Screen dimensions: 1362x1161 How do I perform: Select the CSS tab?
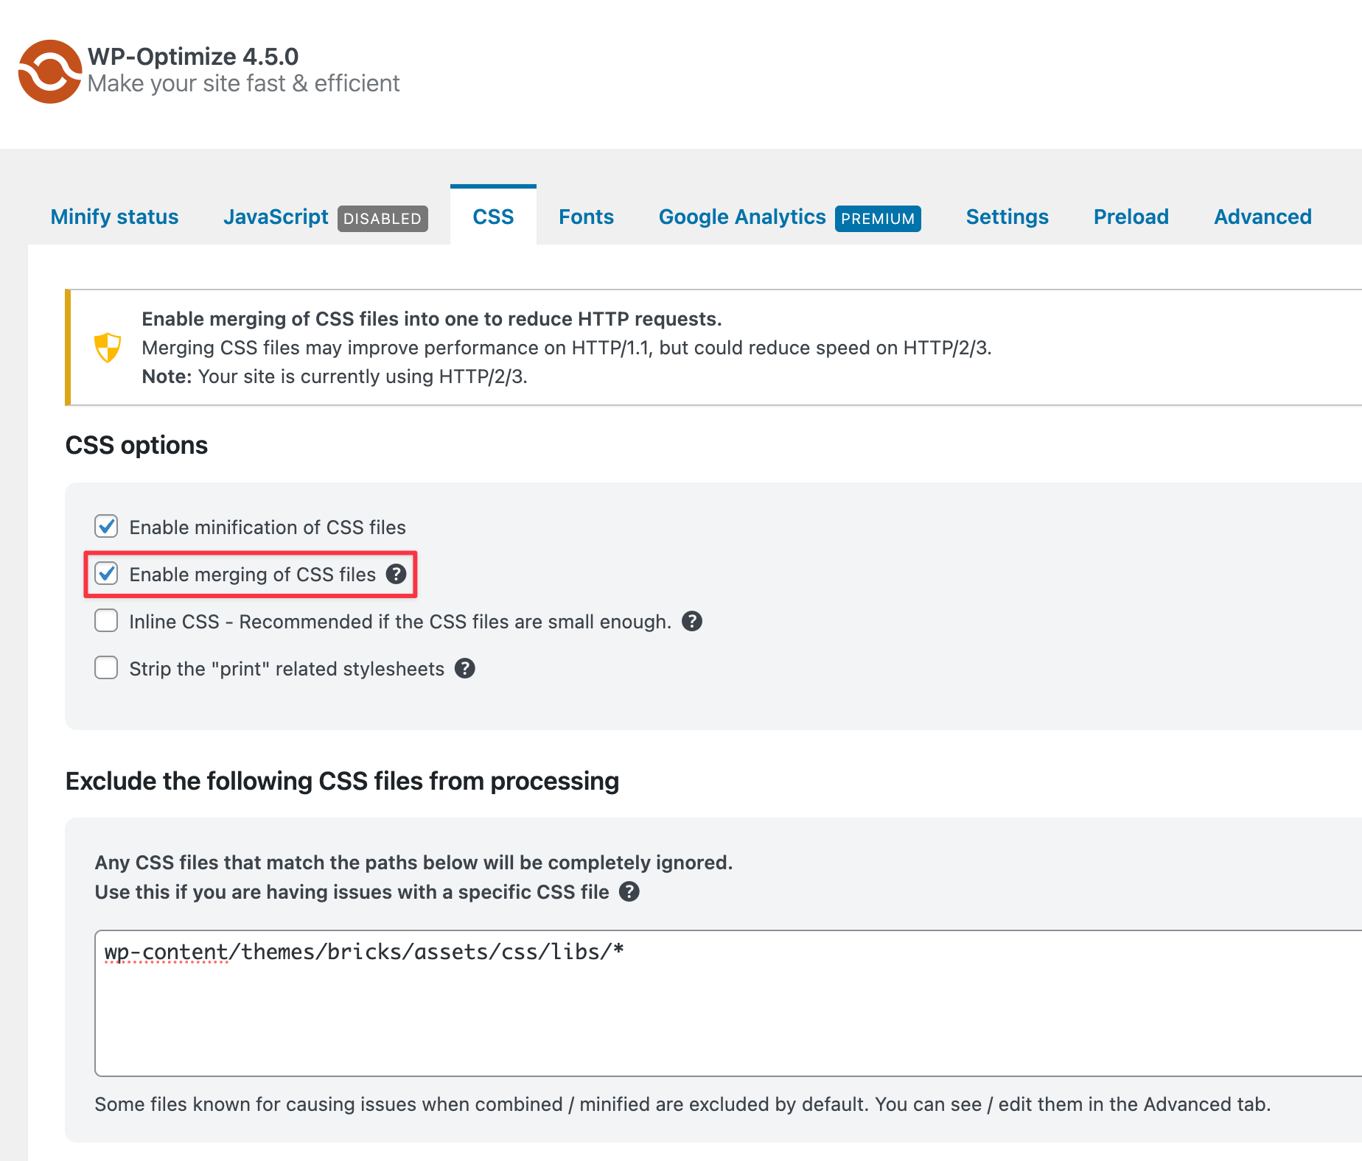coord(493,217)
